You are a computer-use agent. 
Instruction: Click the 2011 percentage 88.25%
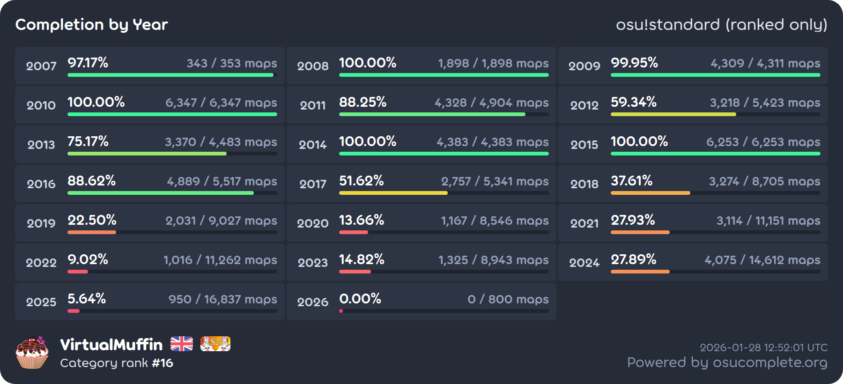362,102
